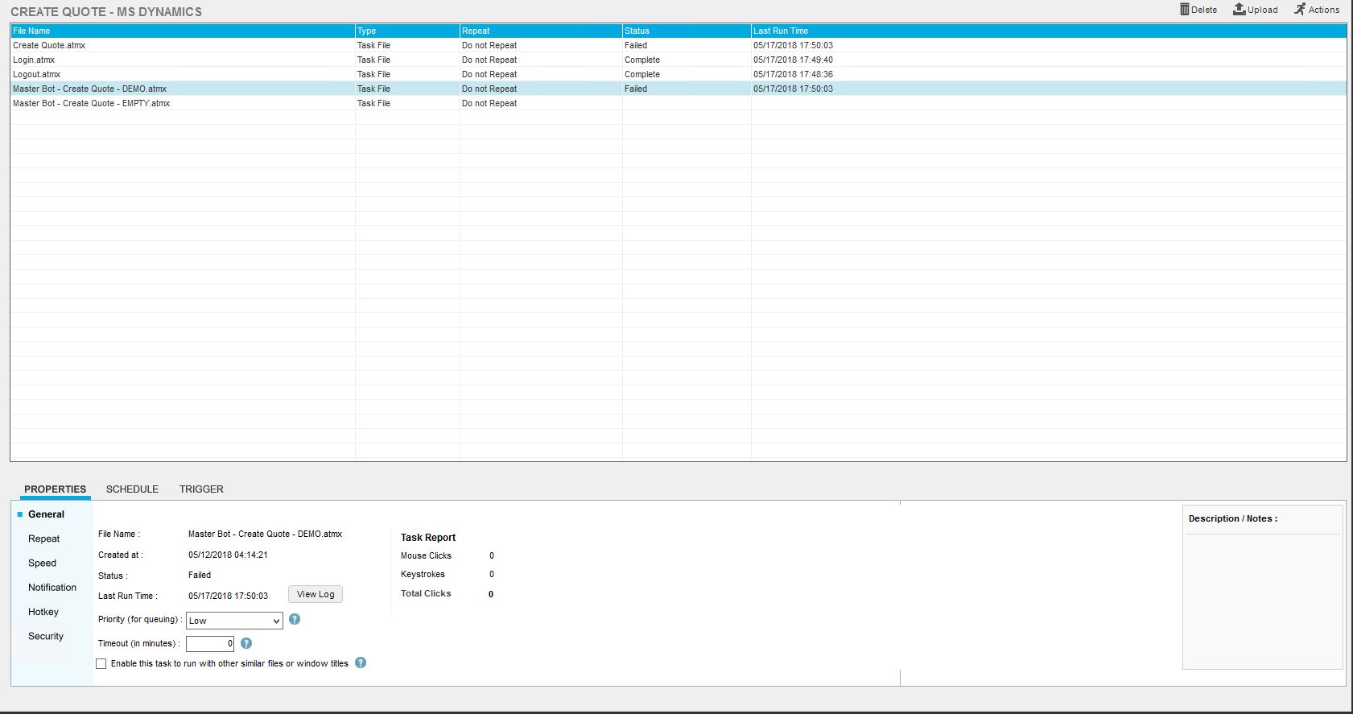
Task: Click the Complete status of Logout.atmx
Action: coord(642,74)
